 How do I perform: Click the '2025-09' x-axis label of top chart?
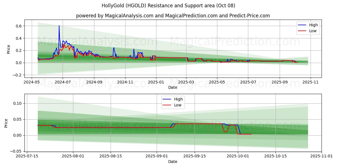(279, 83)
